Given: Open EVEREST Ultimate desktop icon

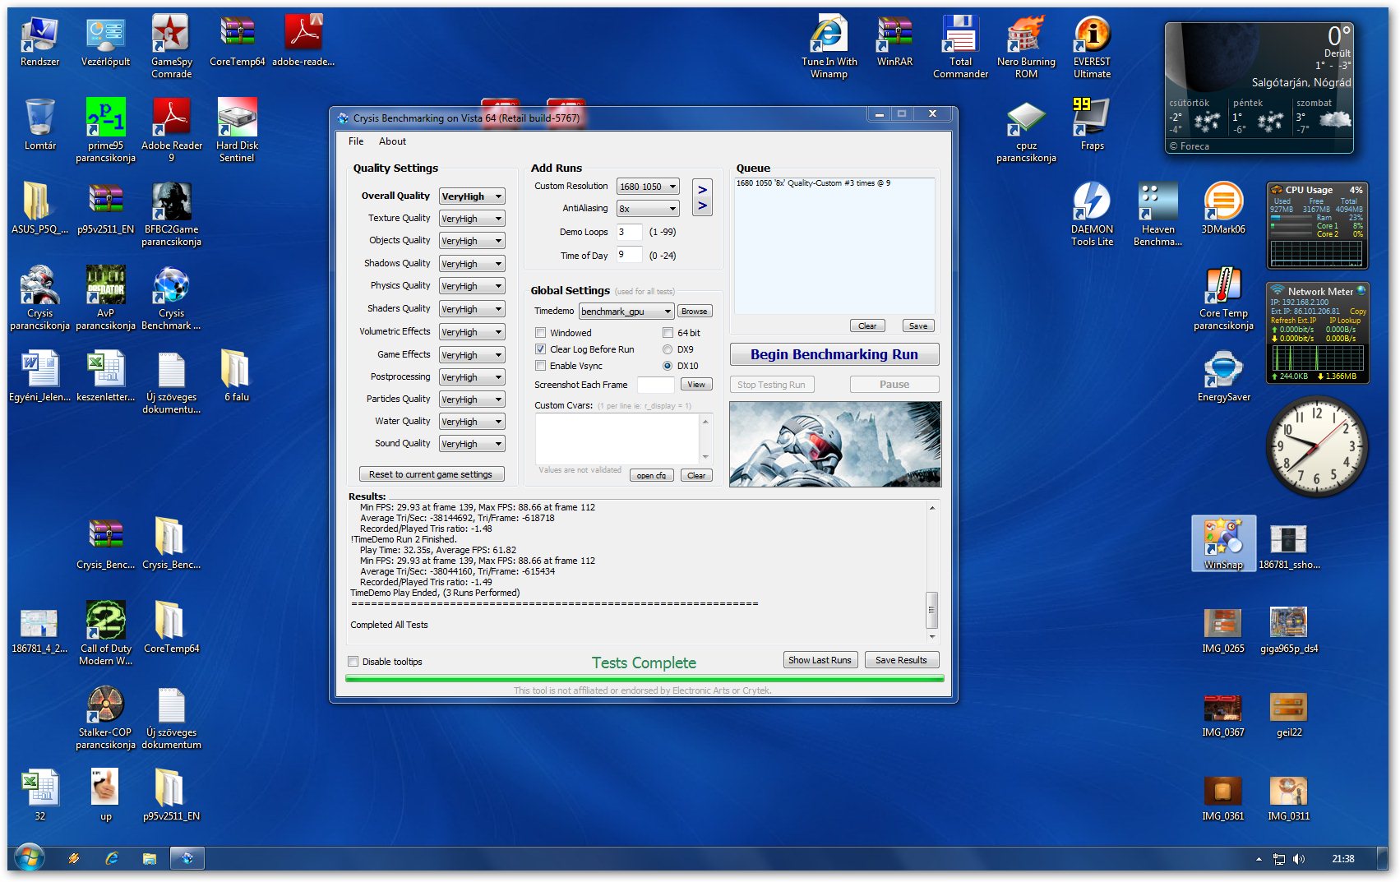Looking at the screenshot, I should click(1092, 46).
